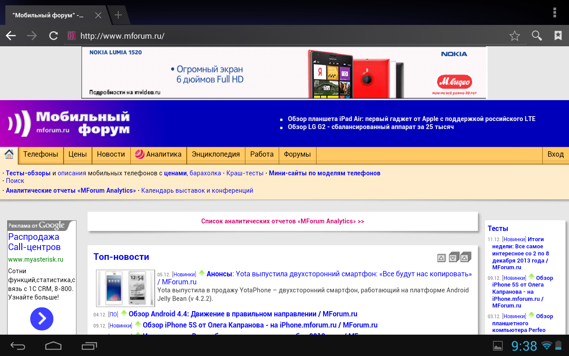Close the "Мобильный форум" tab
The height and width of the screenshot is (356, 569).
[x=98, y=15]
